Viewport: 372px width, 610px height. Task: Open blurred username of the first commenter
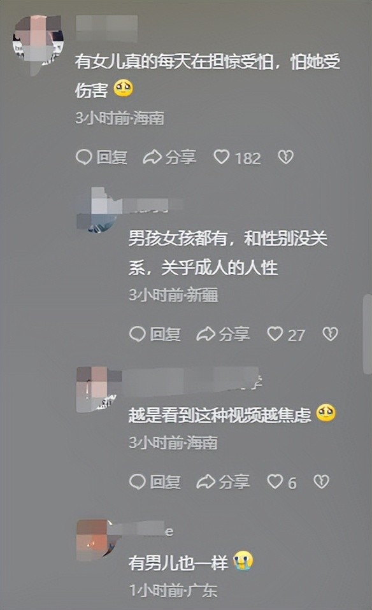point(106,28)
